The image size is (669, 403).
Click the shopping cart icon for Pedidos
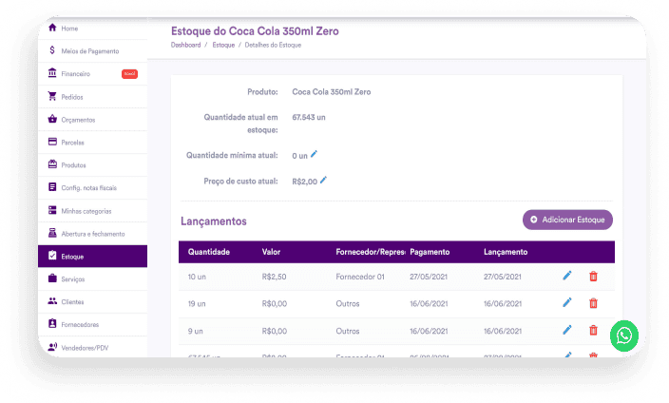[52, 96]
